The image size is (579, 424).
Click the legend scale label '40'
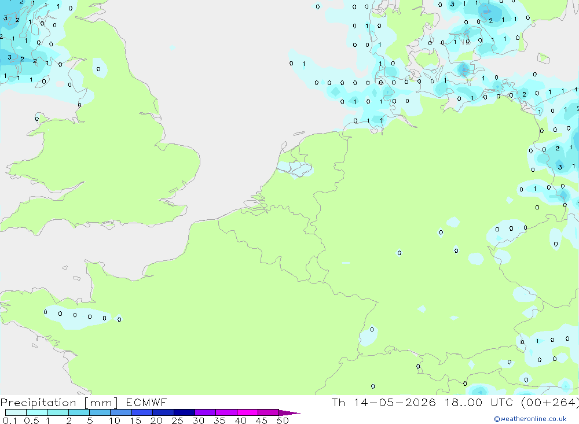(240, 421)
